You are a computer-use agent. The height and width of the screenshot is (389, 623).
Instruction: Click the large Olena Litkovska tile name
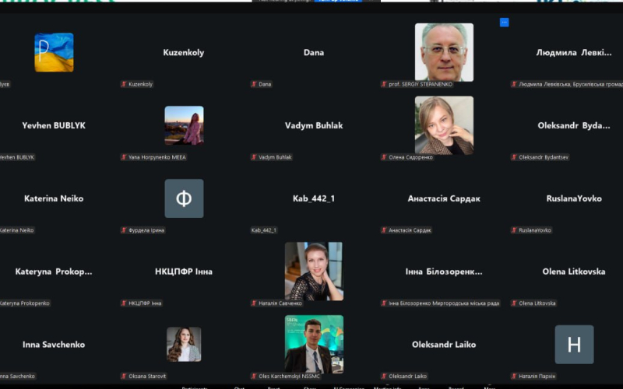click(574, 272)
